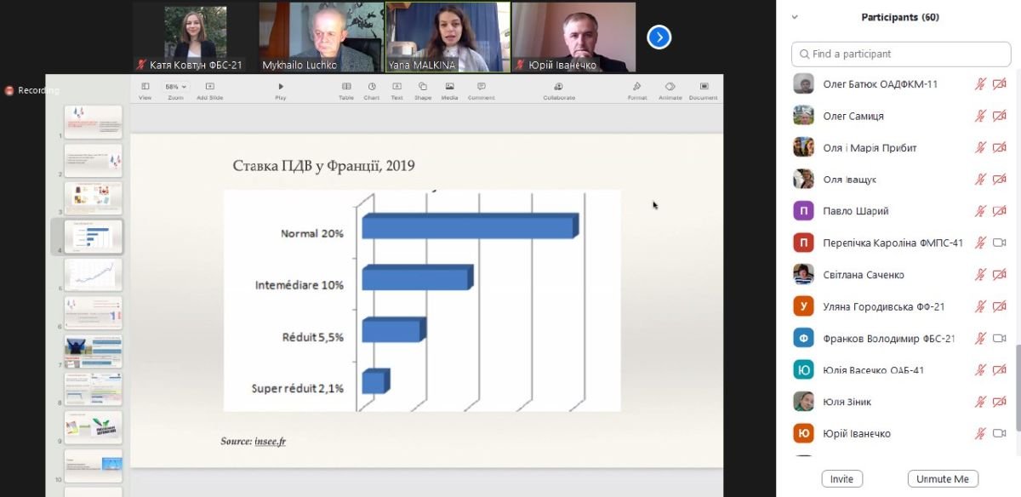Click the camera icon for Перепічка Кароліна

pos(1000,243)
